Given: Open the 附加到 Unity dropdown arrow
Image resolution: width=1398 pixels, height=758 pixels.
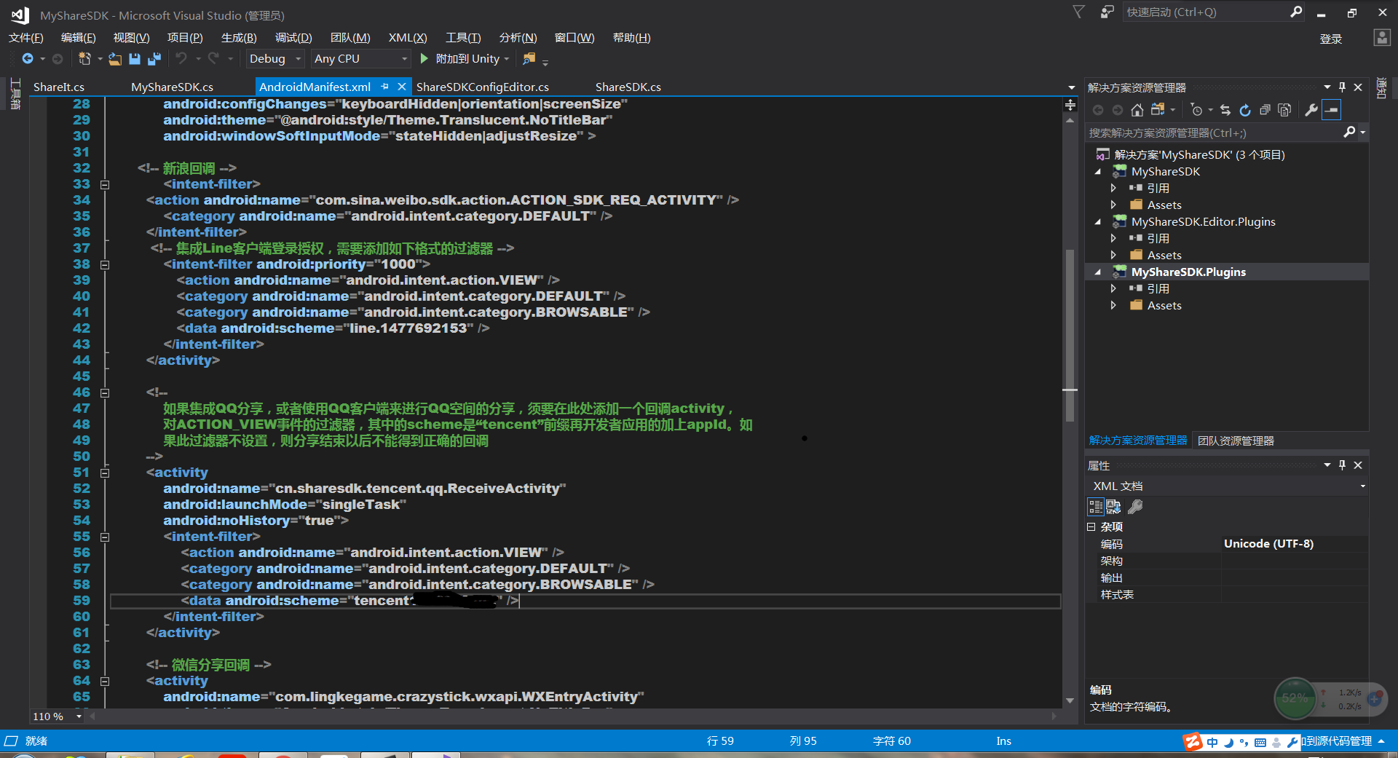Looking at the screenshot, I should [x=507, y=59].
